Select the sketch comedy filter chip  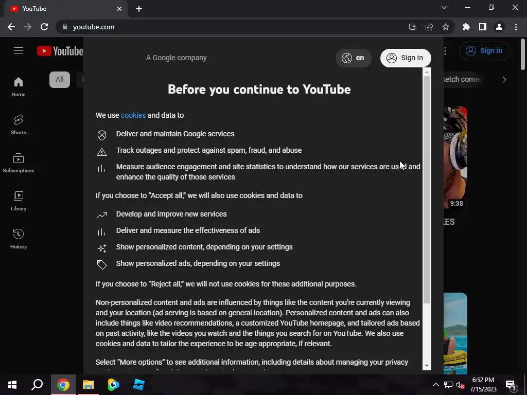[x=463, y=80]
